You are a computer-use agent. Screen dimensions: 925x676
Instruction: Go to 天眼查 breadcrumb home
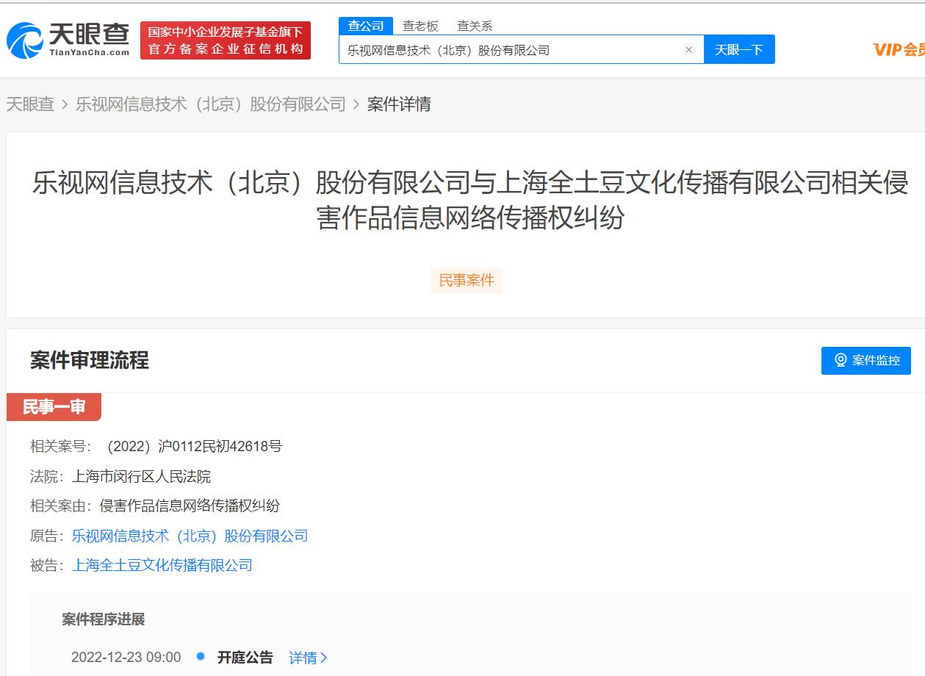click(x=30, y=104)
